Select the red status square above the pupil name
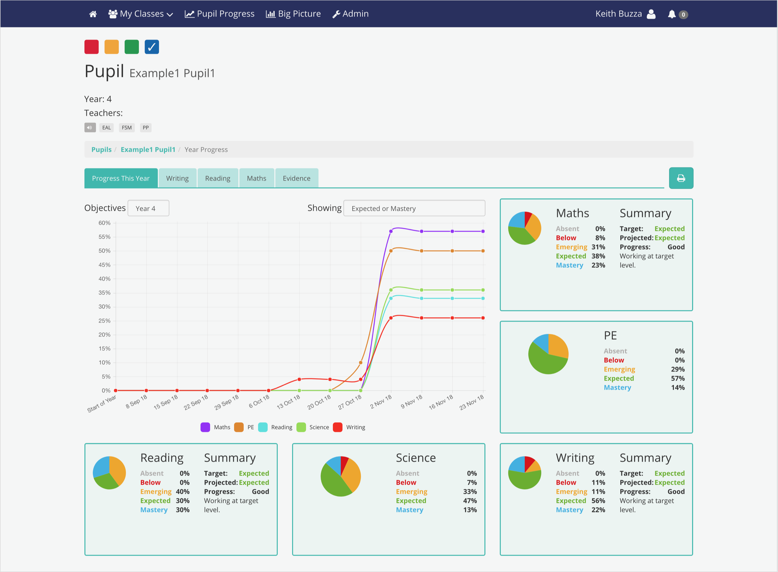 coord(91,47)
